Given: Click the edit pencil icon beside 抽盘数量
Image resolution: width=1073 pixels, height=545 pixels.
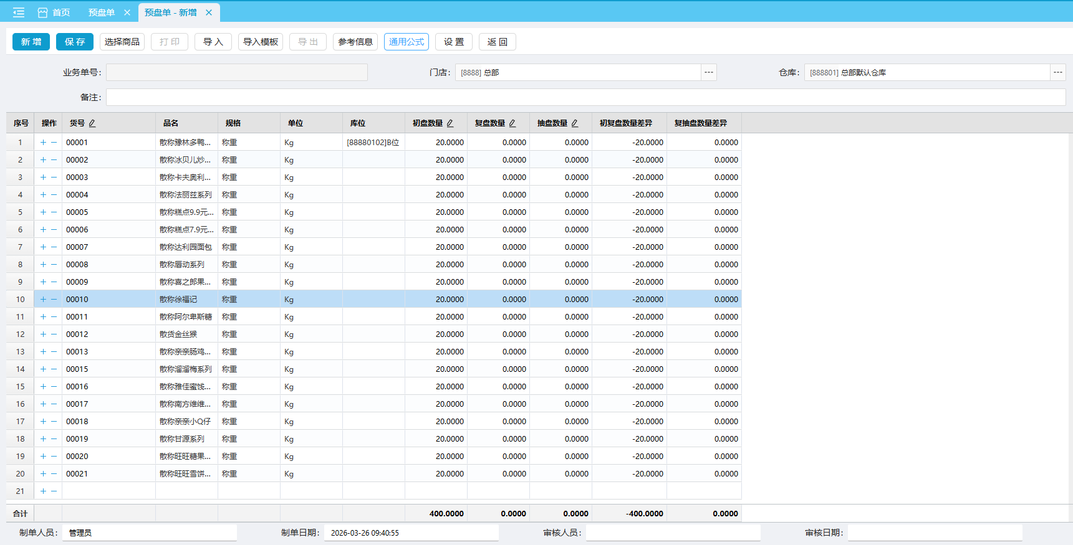Looking at the screenshot, I should tap(575, 123).
